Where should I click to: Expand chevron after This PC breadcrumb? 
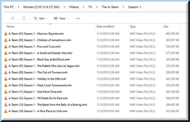coord(18,7)
